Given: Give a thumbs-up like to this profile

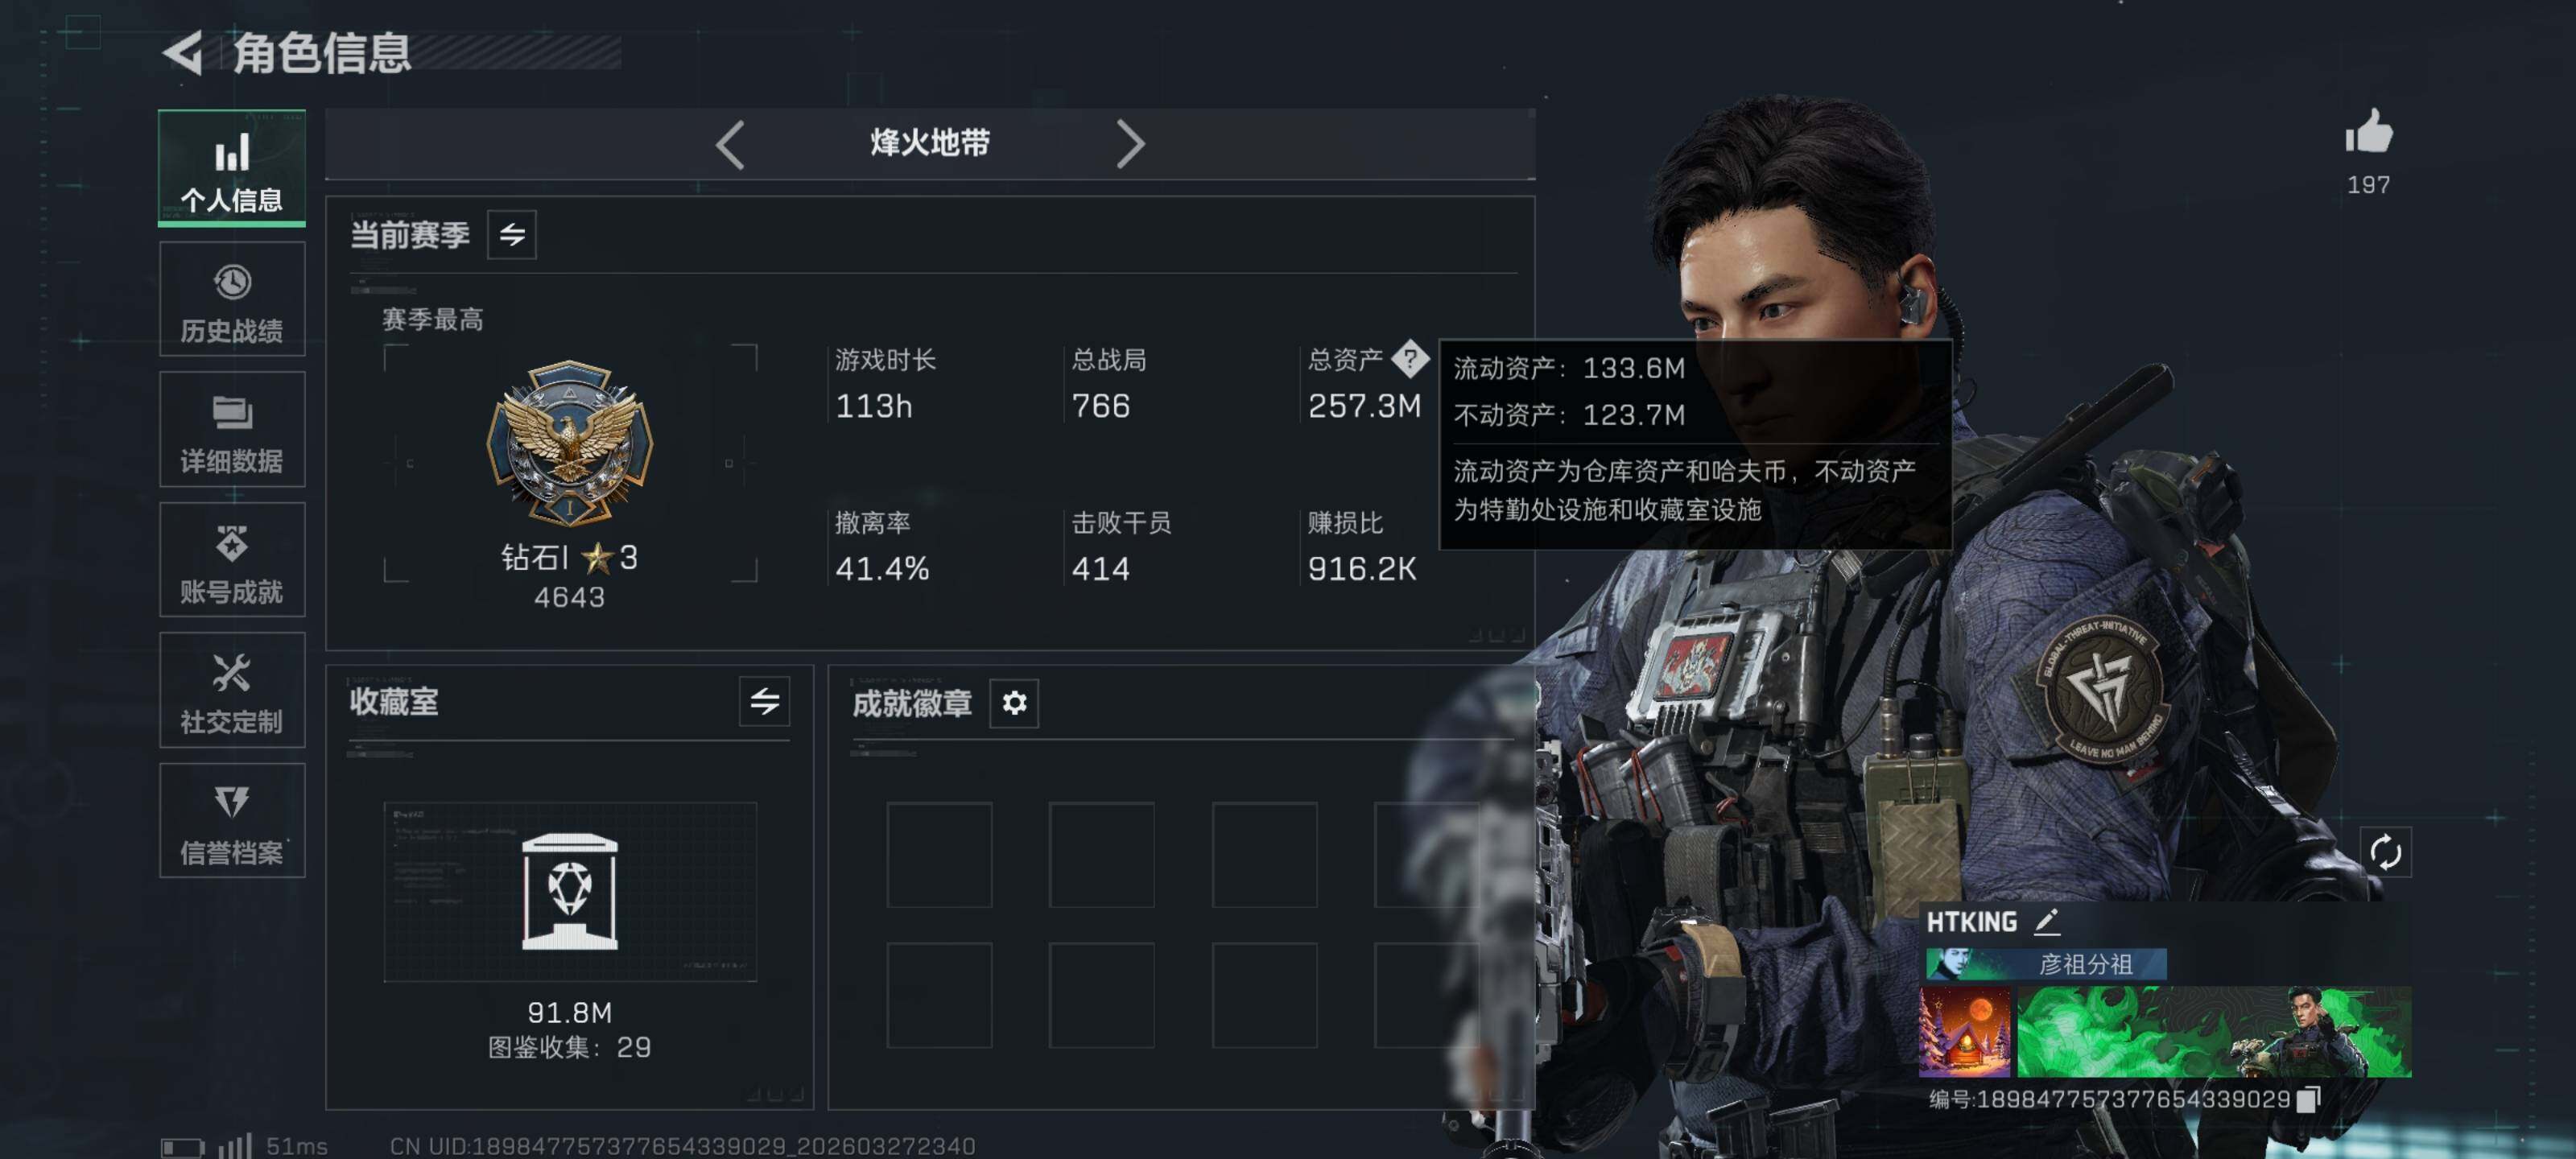Looking at the screenshot, I should [x=2368, y=132].
